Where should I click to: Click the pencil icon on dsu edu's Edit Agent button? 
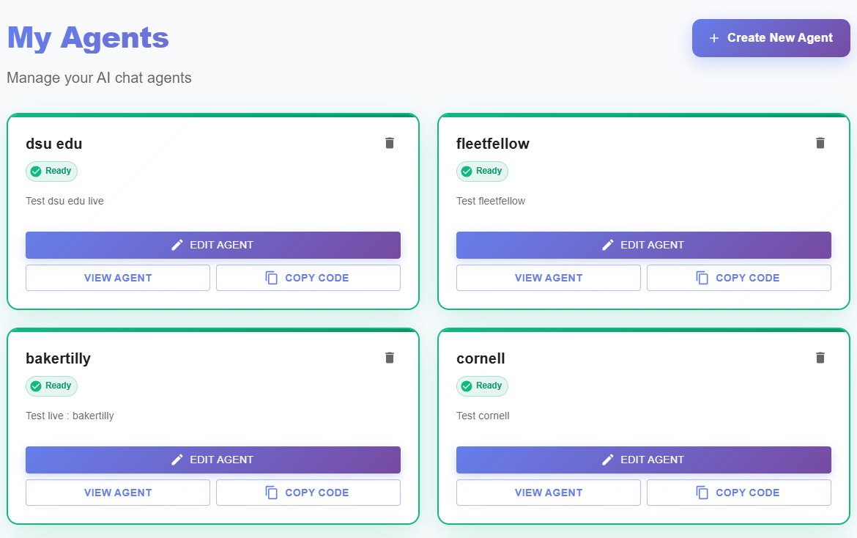[x=177, y=245]
